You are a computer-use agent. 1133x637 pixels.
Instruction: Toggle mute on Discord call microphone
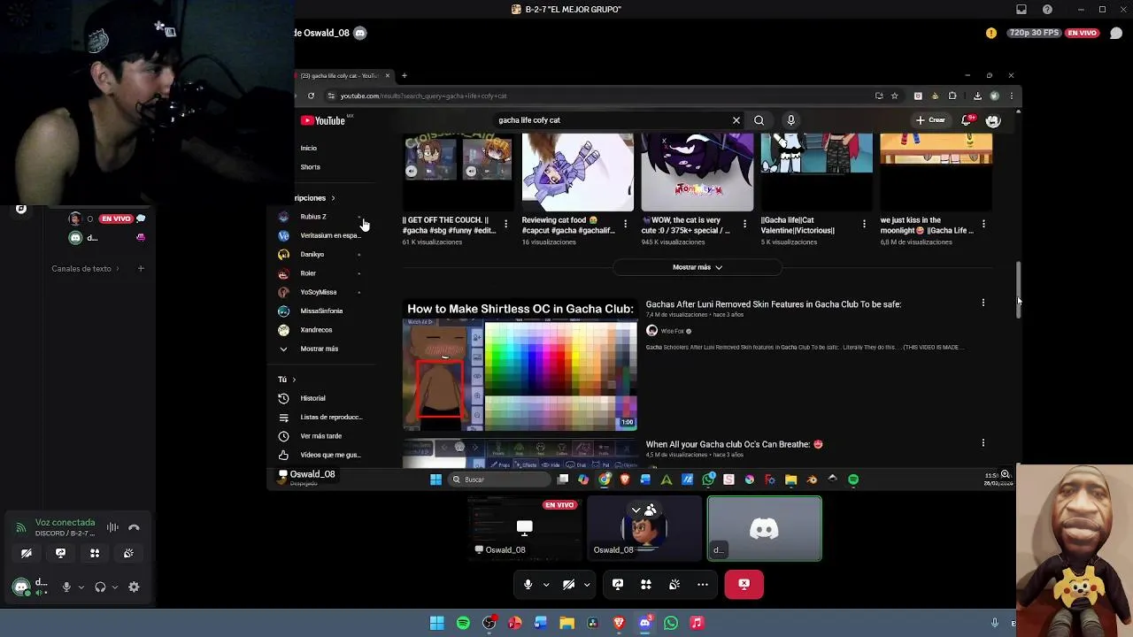click(528, 584)
